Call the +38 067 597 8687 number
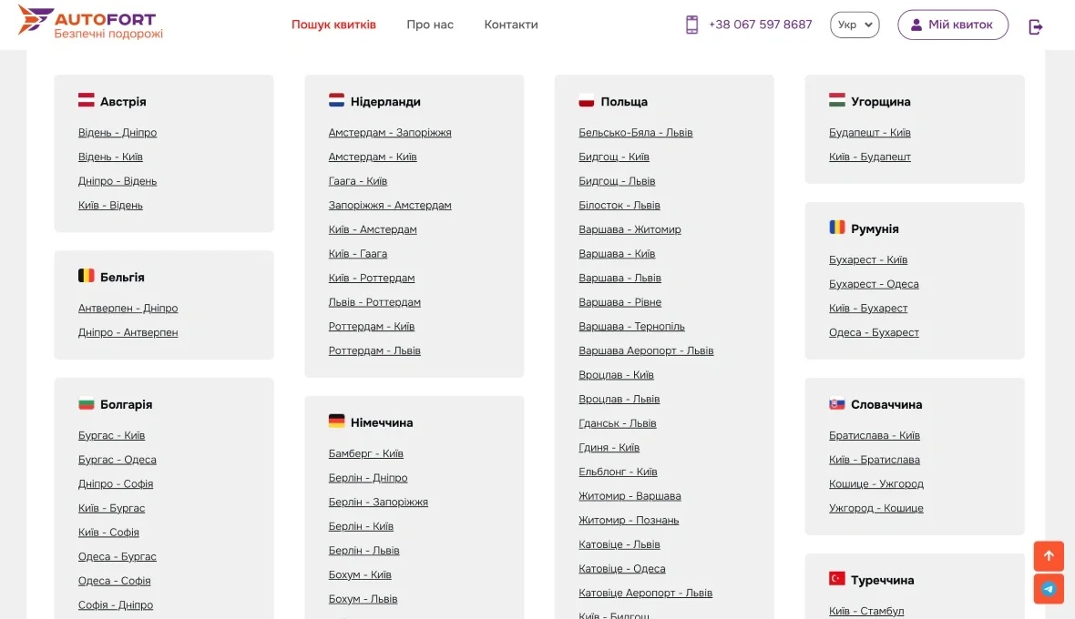Screen dimensions: 1075x619 (x=760, y=25)
